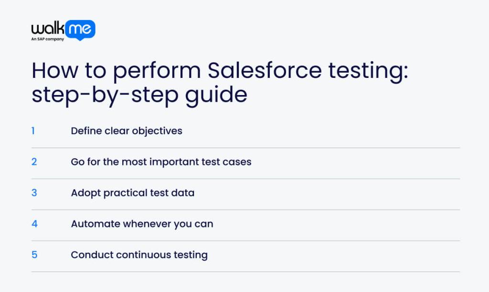489x292 pixels.
Task: Click the blue step number 5
Action: [x=34, y=255]
